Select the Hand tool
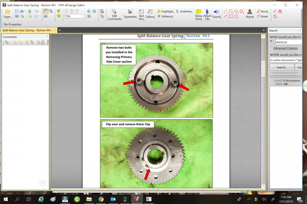Image resolution: width=307 pixels, height=204 pixels. [46, 11]
